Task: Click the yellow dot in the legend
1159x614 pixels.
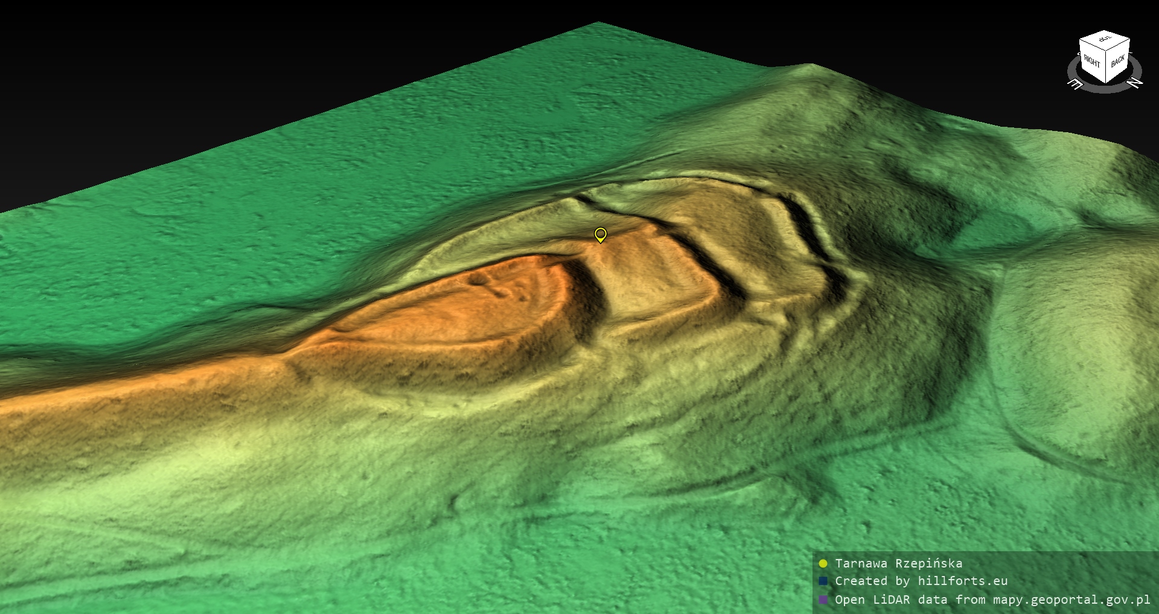Action: 823,564
